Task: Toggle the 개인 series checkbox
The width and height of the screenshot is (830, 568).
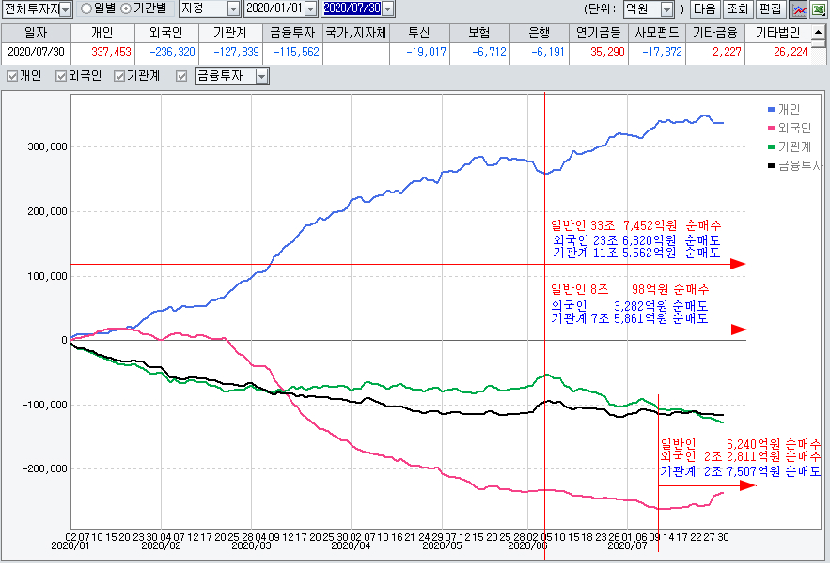Action: point(12,76)
